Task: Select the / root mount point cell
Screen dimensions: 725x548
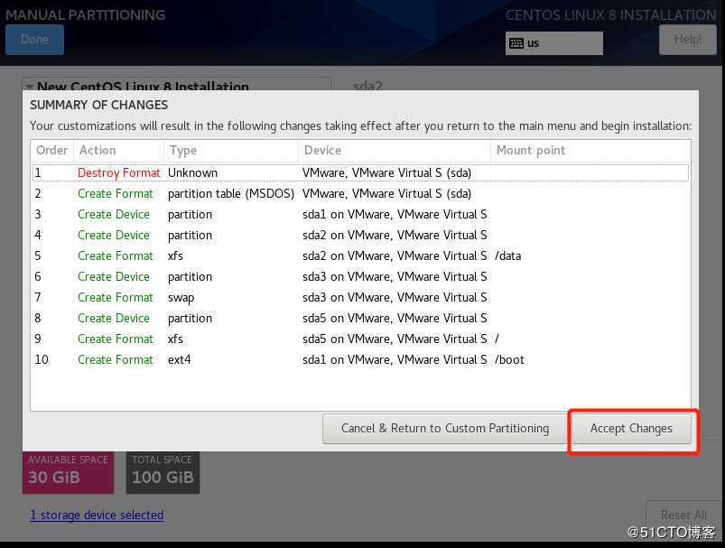Action: click(497, 339)
